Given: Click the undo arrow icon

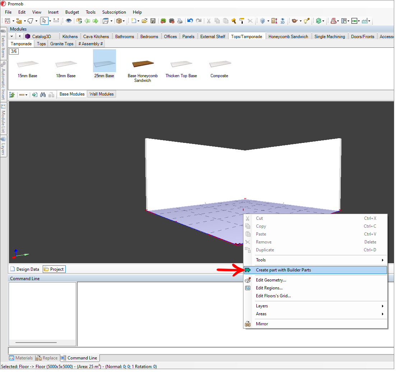Looking at the screenshot, I should point(190,21).
